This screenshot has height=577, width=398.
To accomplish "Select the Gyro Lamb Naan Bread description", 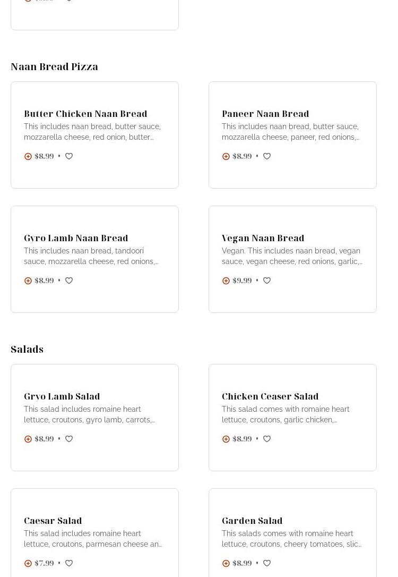I will [x=91, y=256].
